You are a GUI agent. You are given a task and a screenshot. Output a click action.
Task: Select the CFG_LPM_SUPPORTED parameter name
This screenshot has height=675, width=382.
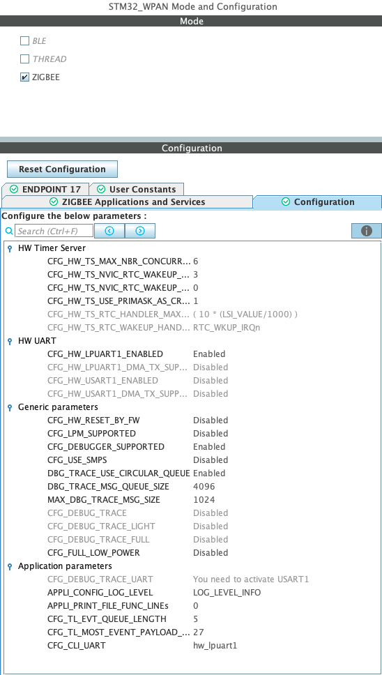point(91,434)
